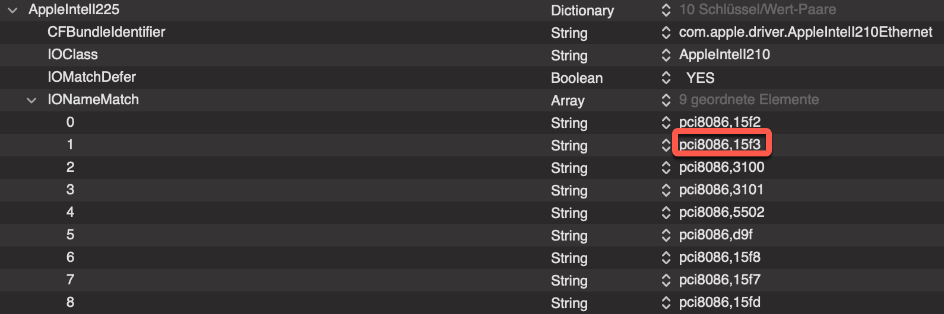Click stepper beside pci8086,3100 value

click(x=666, y=168)
